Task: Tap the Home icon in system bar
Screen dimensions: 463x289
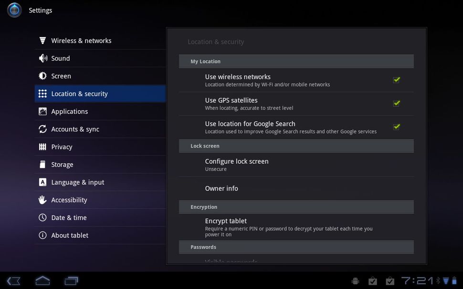Action: [42, 280]
